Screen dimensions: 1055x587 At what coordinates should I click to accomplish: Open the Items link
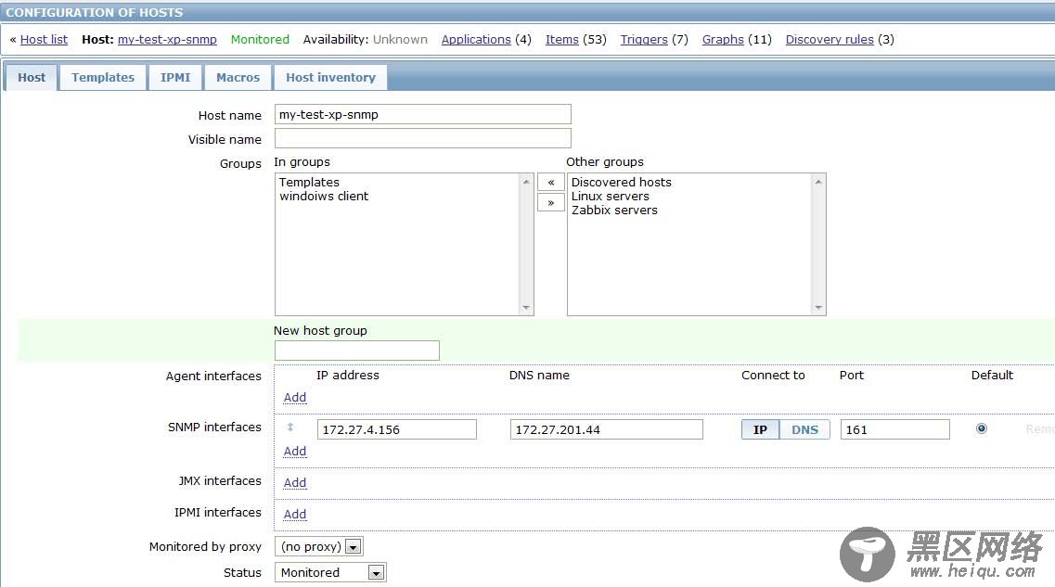(x=561, y=40)
